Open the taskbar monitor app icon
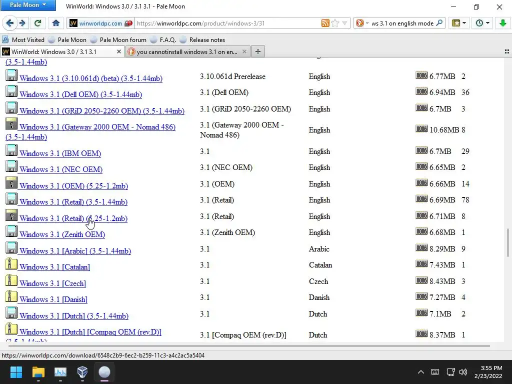 click(x=60, y=372)
